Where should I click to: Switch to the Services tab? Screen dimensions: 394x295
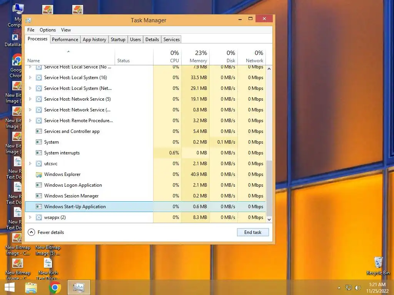coord(171,40)
